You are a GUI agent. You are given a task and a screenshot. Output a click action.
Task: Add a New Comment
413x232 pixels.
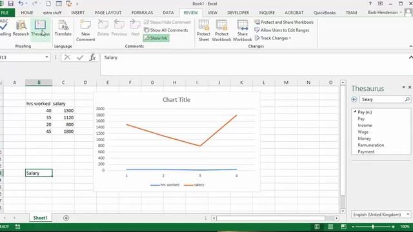click(85, 31)
